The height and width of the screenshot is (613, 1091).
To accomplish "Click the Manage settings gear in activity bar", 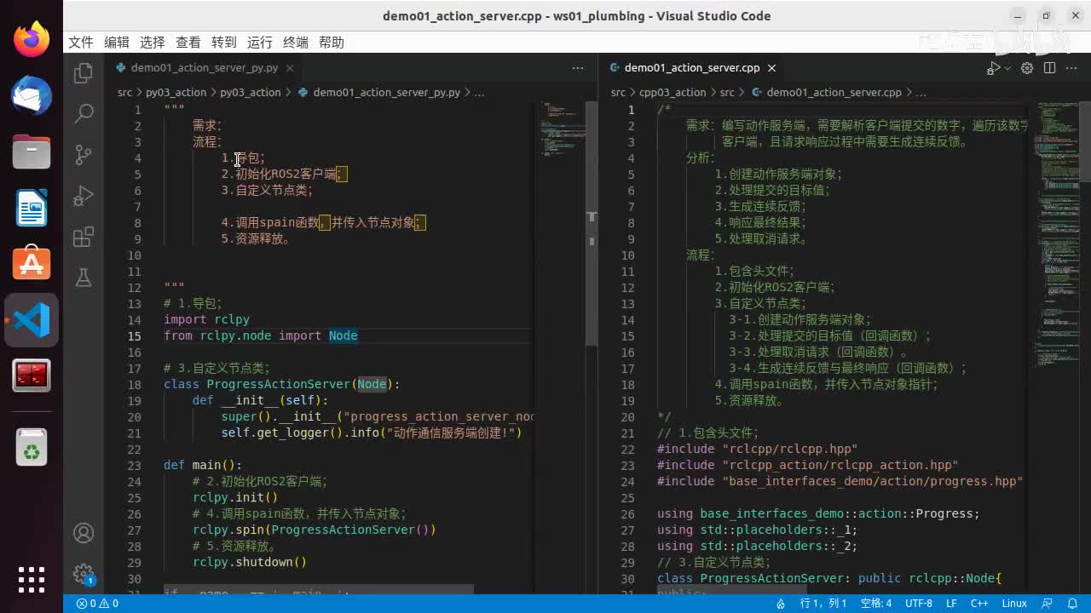I will (x=84, y=573).
